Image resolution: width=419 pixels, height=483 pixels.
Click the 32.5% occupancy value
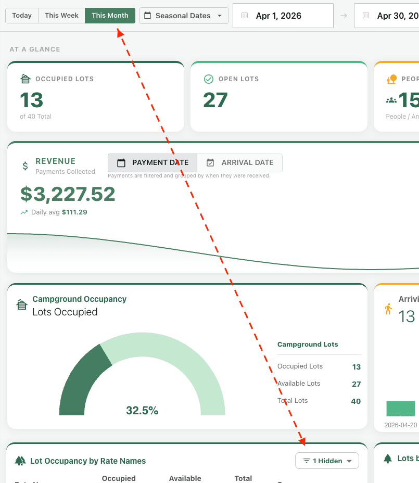coord(142,410)
